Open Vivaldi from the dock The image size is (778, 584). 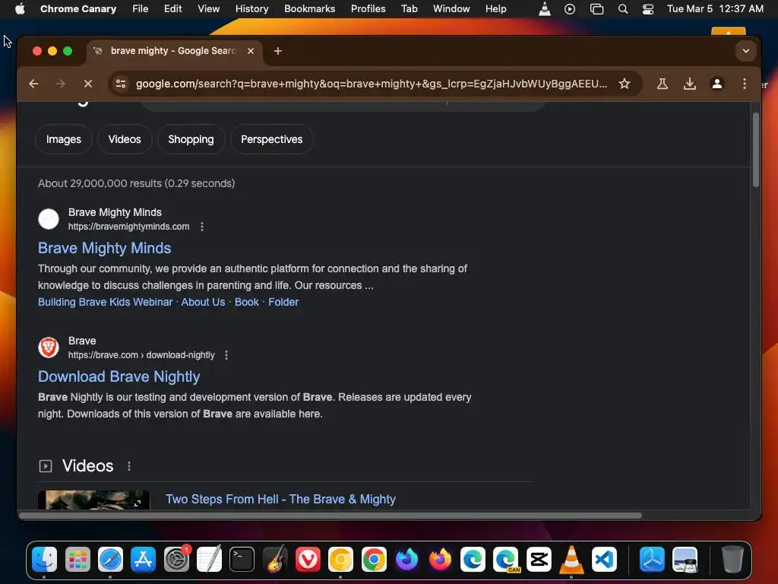(308, 560)
